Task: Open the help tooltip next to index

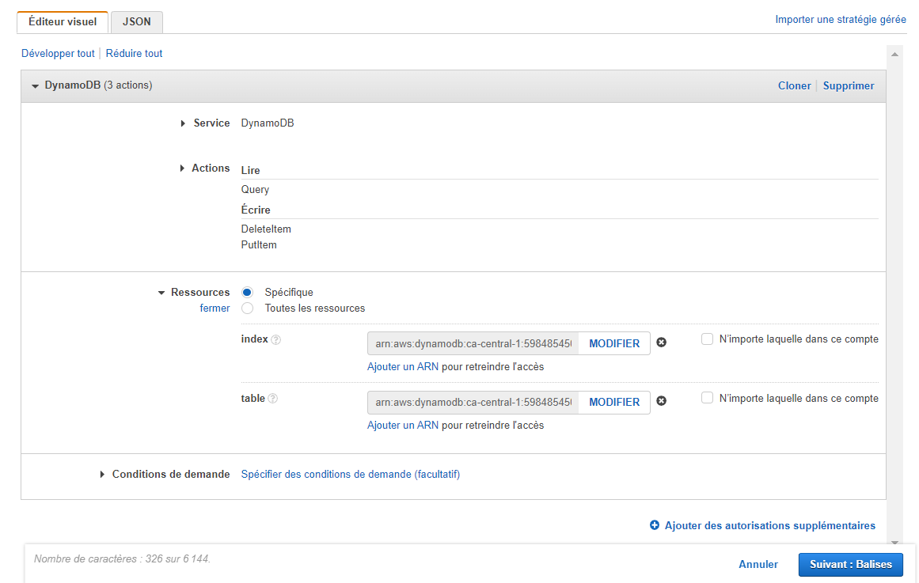Action: (x=276, y=340)
